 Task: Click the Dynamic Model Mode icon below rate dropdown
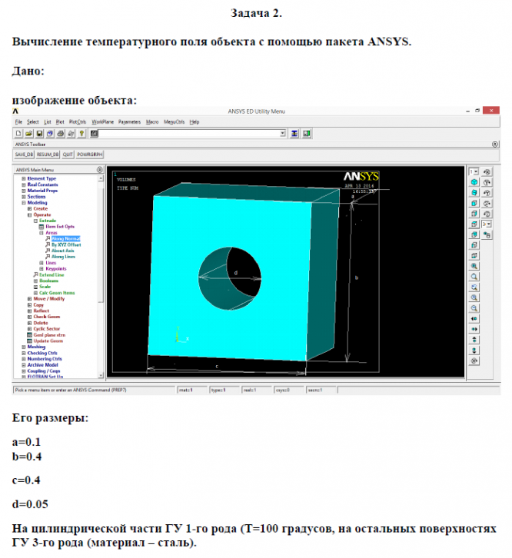(487, 235)
